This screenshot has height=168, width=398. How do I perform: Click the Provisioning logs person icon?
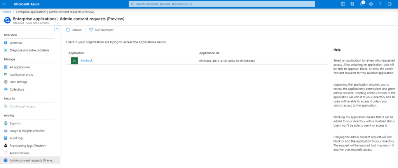[6, 146]
